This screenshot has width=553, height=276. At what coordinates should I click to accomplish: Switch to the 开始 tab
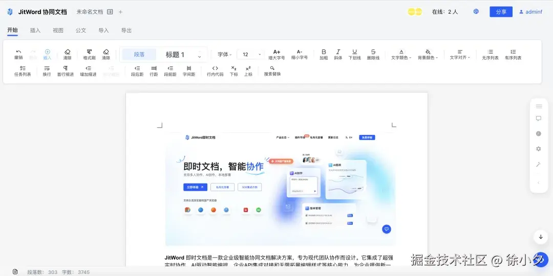click(12, 30)
